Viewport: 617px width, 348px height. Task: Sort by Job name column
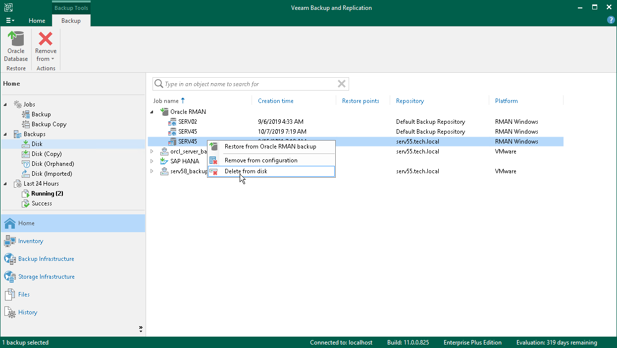tap(166, 101)
